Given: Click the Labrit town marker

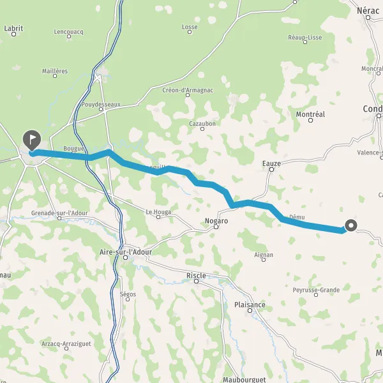Looking at the screenshot, I should (x=13, y=34).
